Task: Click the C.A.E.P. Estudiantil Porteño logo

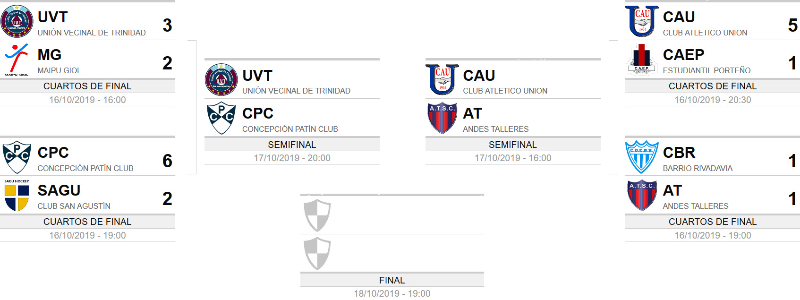Action: click(642, 60)
